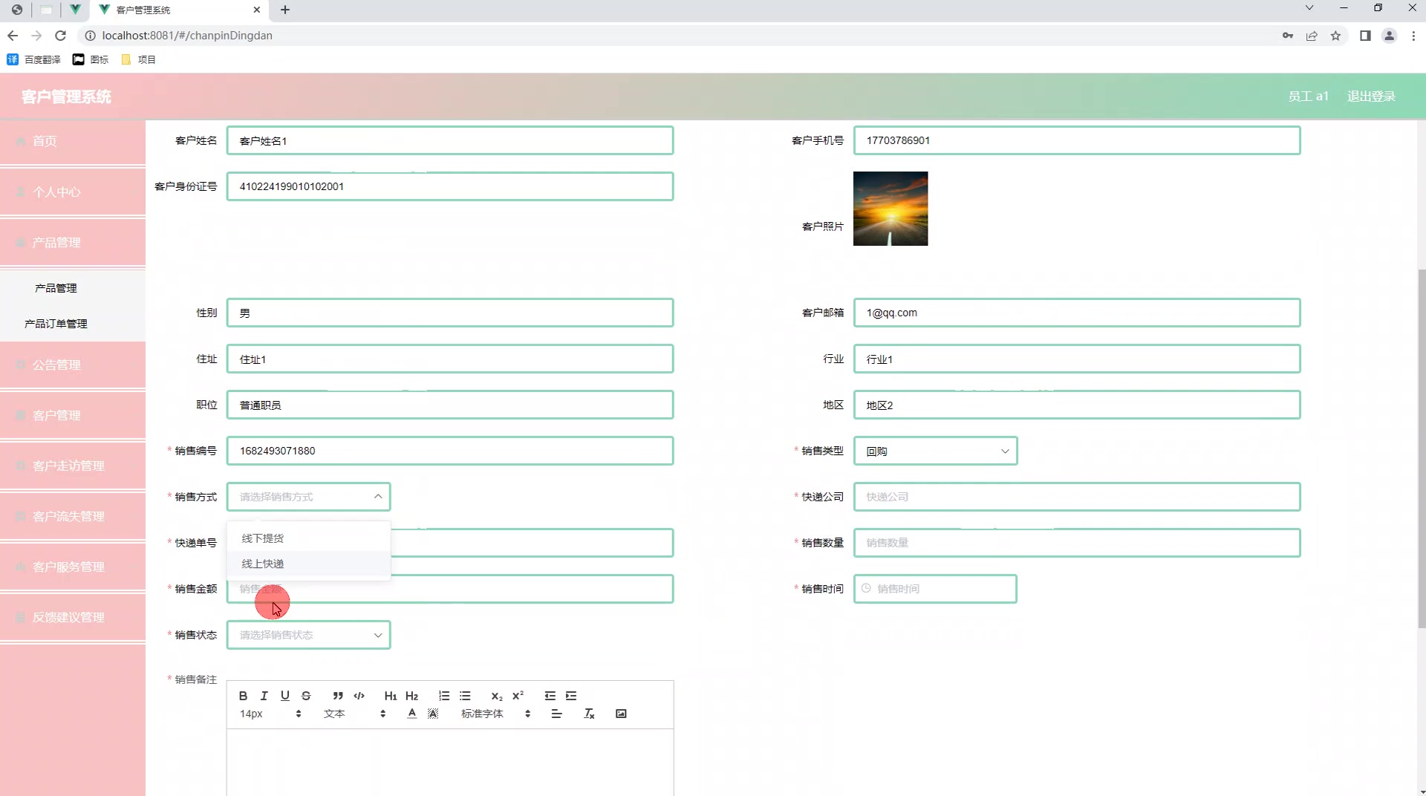The image size is (1426, 796).
Task: Apply strikethrough formatting in the editor
Action: point(306,696)
